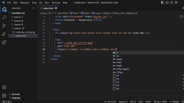Open the View menu
This screenshot has width=184, height=103.
coord(34,3)
